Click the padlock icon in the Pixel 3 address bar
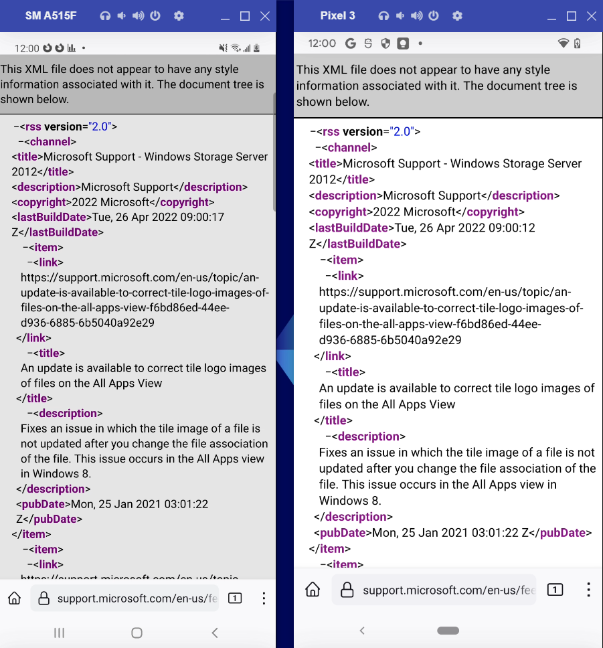This screenshot has width=603, height=648. point(347,590)
